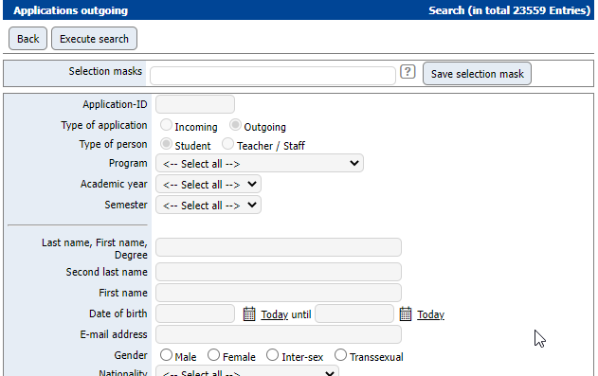Expand the Program dropdown

(x=260, y=164)
